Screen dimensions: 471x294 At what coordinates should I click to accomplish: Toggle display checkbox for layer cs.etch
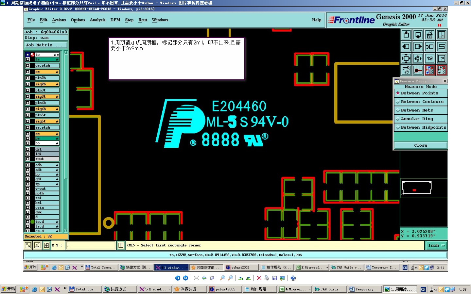(x=28, y=66)
